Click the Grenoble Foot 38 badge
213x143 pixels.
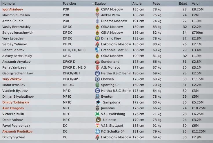97,50
